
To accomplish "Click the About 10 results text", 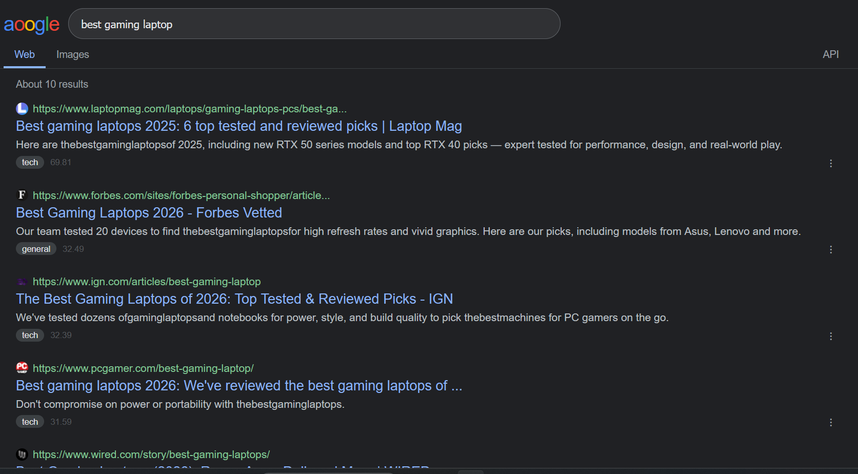I will tap(52, 84).
